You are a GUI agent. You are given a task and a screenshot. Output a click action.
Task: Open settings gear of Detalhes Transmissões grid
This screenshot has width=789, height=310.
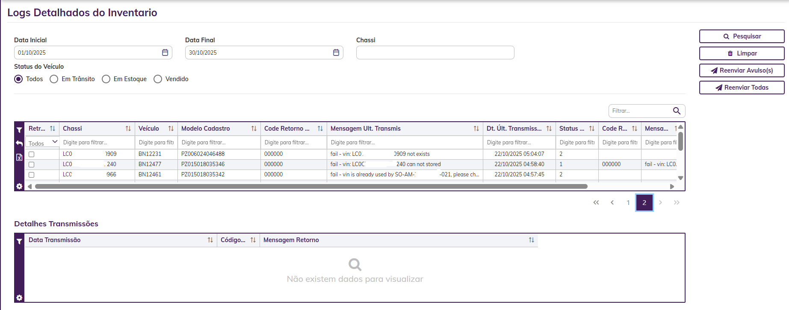[19, 298]
